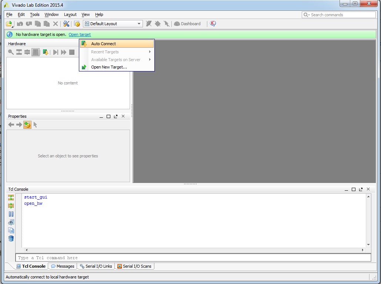Click the Dashboard toolbar button
This screenshot has height=284, width=381.
click(187, 24)
